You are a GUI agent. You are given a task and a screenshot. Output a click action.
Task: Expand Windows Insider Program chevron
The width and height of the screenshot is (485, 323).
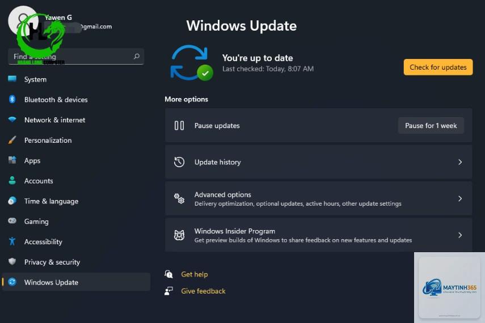pos(460,235)
